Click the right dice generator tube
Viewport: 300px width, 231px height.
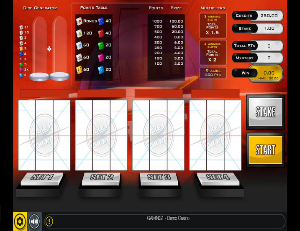(x=59, y=48)
